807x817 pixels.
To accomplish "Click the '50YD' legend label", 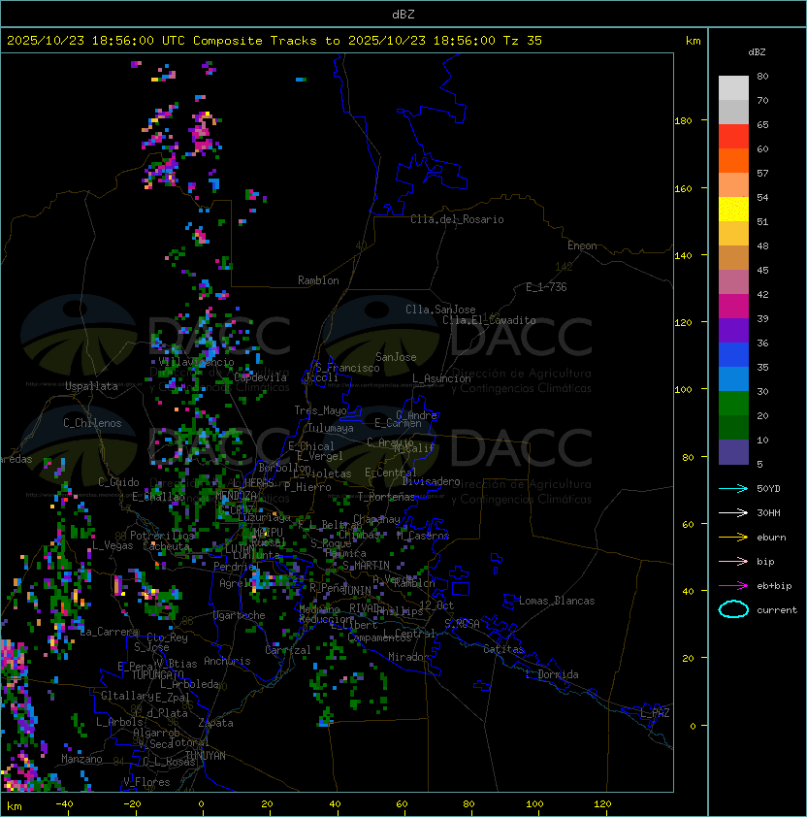I will point(768,488).
